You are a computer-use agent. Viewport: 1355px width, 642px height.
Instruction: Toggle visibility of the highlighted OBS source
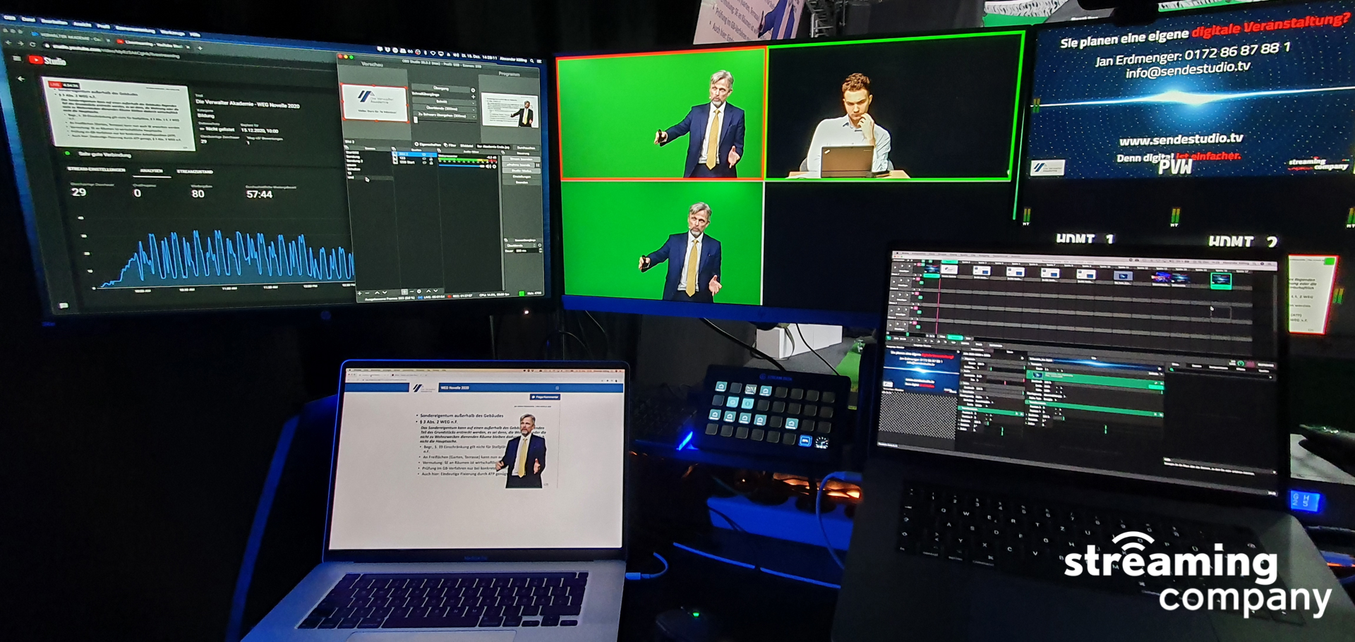[423, 155]
